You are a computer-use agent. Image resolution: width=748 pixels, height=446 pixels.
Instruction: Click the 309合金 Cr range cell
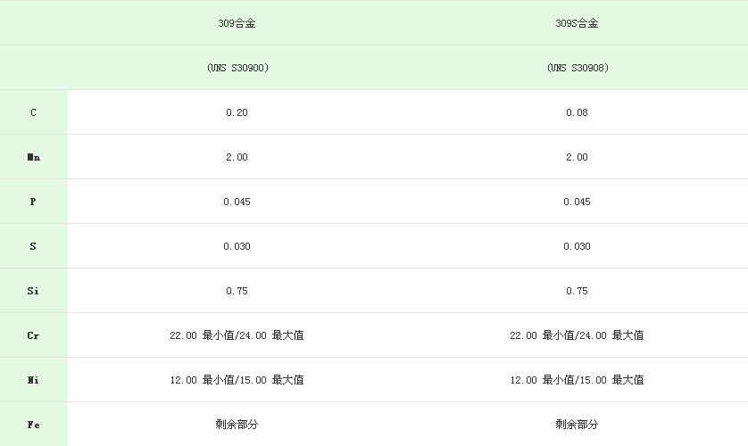pyautogui.click(x=237, y=335)
